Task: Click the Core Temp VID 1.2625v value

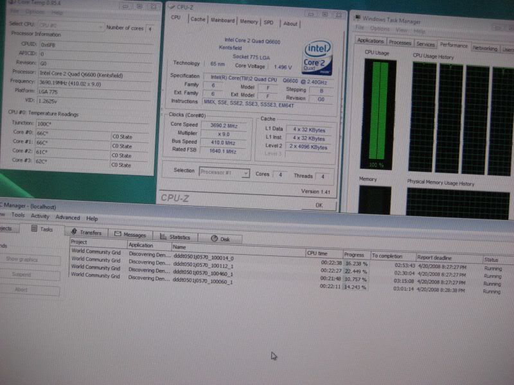Action: click(94, 101)
